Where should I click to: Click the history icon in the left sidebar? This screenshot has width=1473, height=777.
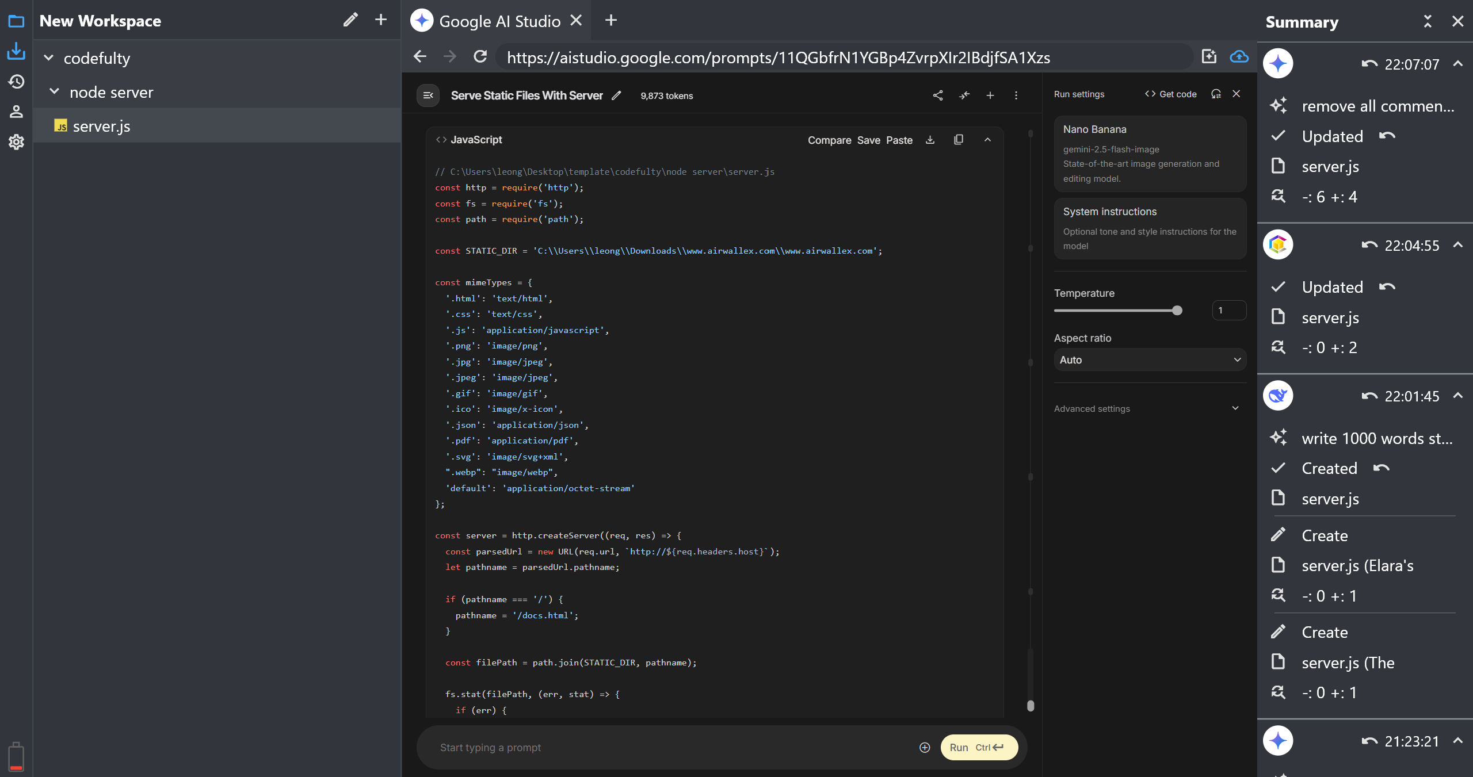point(16,81)
